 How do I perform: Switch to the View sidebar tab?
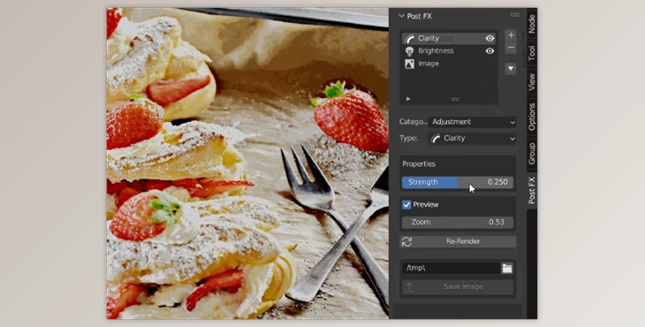(532, 82)
